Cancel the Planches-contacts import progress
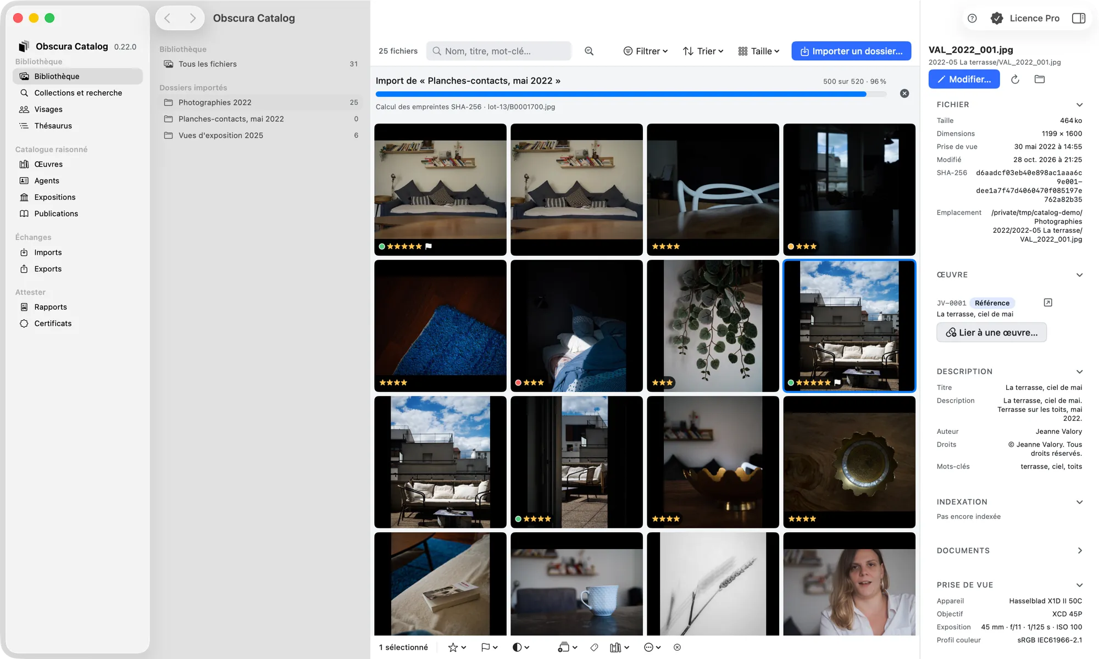This screenshot has height=659, width=1099. pos(904,93)
